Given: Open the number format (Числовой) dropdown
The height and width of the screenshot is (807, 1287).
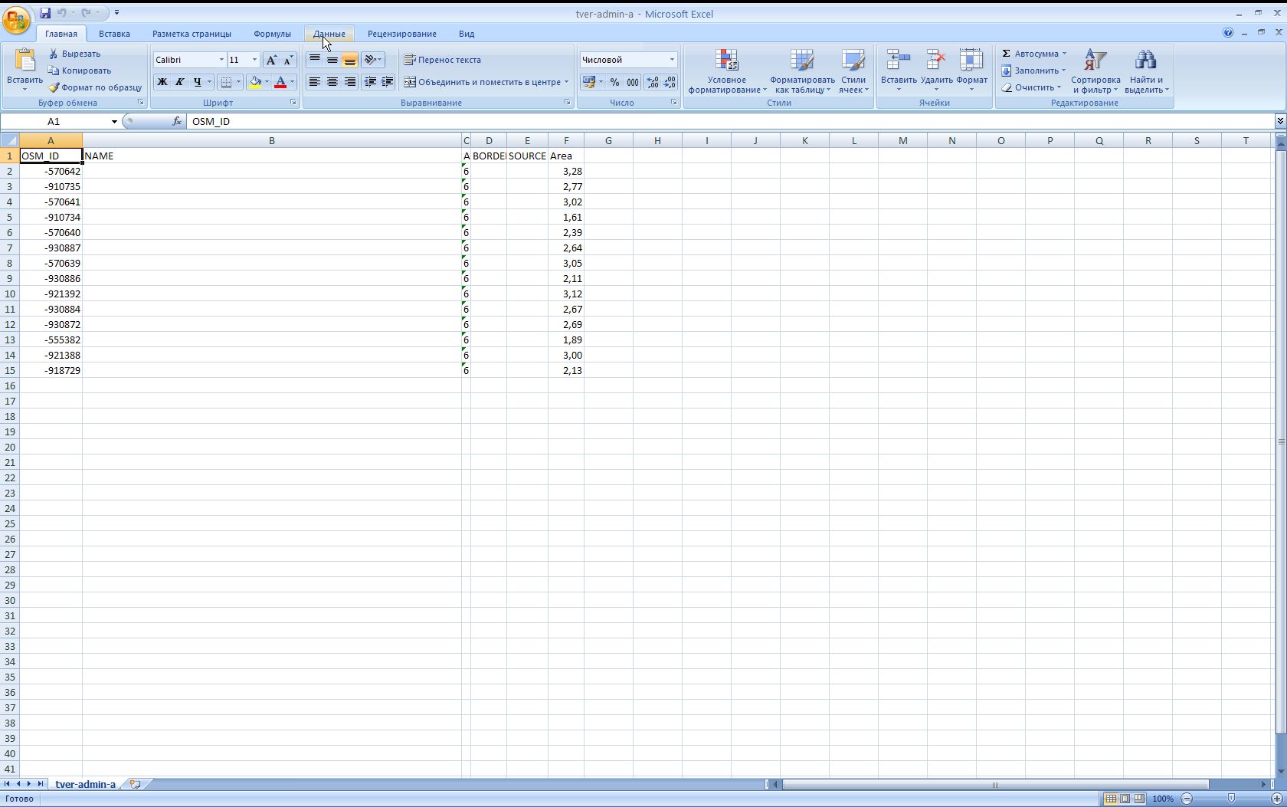Looking at the screenshot, I should (672, 60).
